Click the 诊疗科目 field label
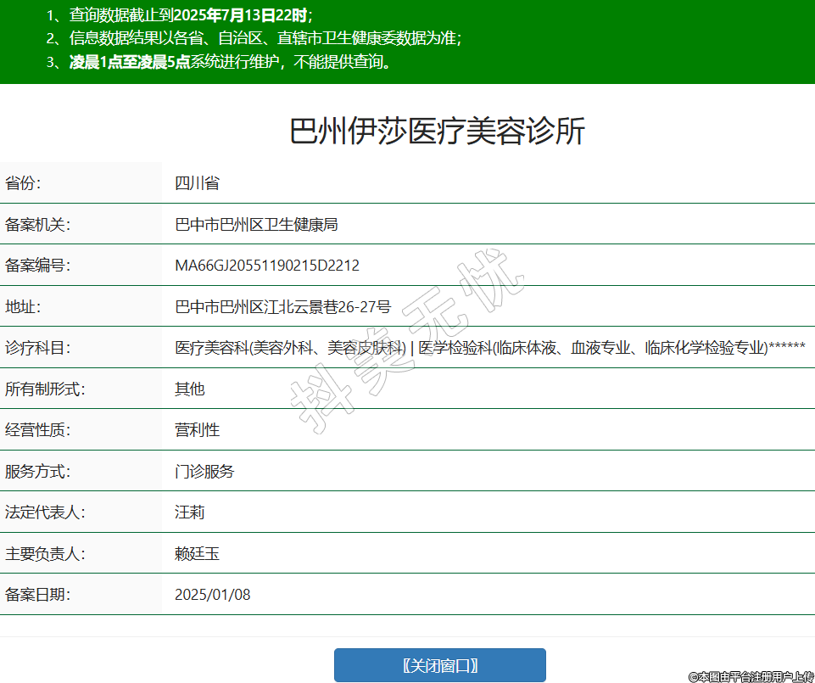The image size is (815, 683). point(37,348)
